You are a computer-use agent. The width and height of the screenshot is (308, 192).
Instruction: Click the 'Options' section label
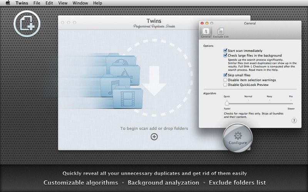[208, 46]
